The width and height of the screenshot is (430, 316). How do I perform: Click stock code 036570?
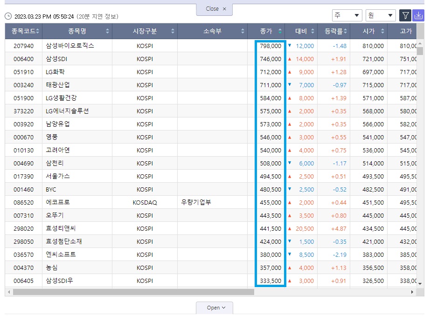point(24,254)
